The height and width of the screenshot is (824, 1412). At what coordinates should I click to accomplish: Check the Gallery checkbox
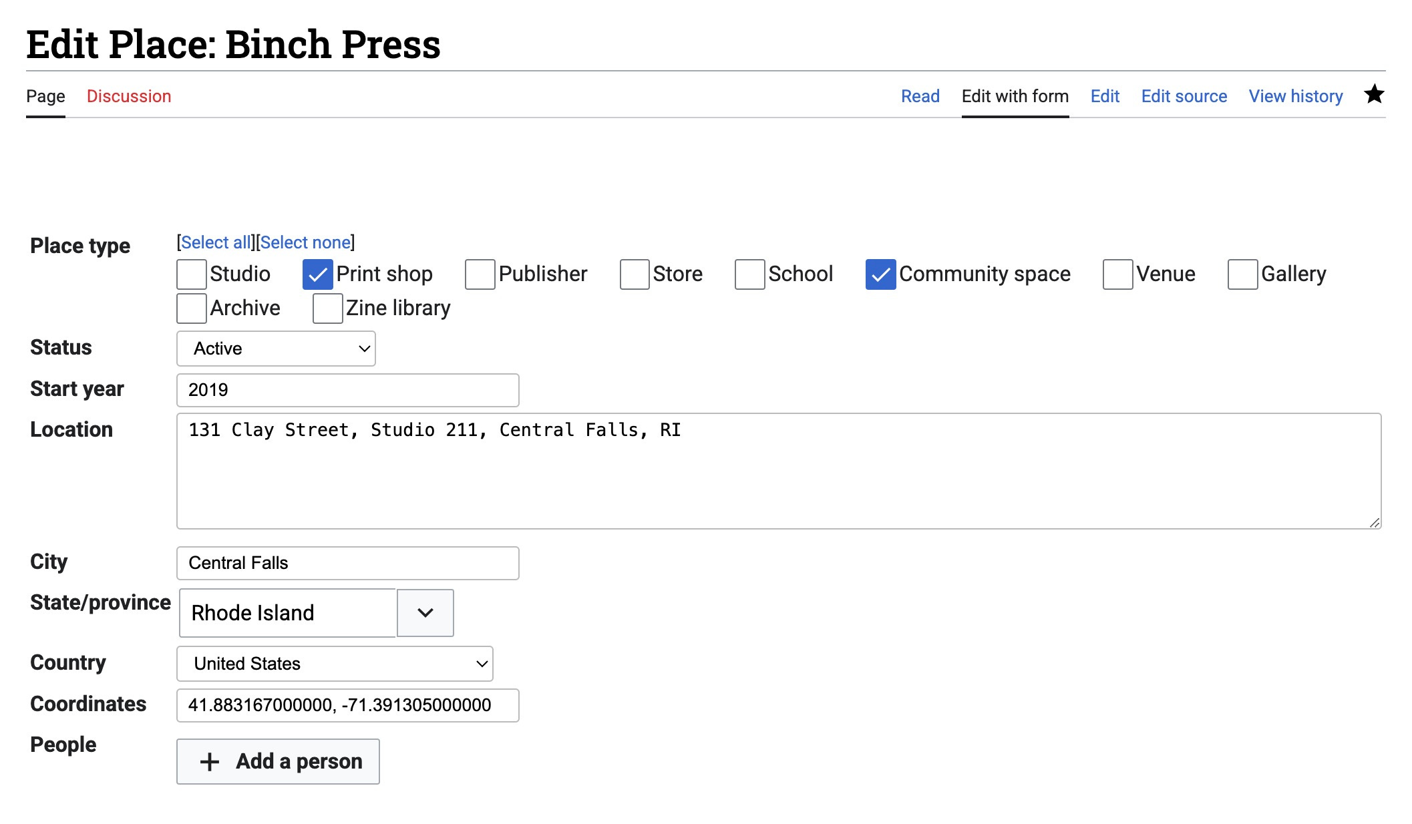(1242, 274)
